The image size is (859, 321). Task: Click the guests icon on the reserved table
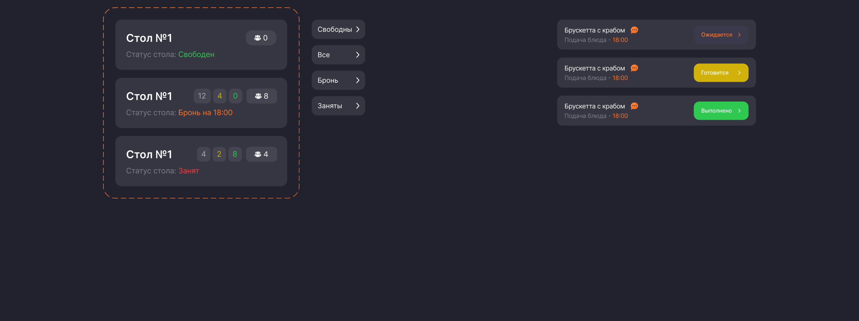(x=258, y=96)
